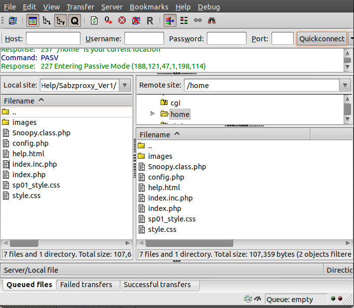
Task: Toggle message log display in toolbar
Action: 32,21
